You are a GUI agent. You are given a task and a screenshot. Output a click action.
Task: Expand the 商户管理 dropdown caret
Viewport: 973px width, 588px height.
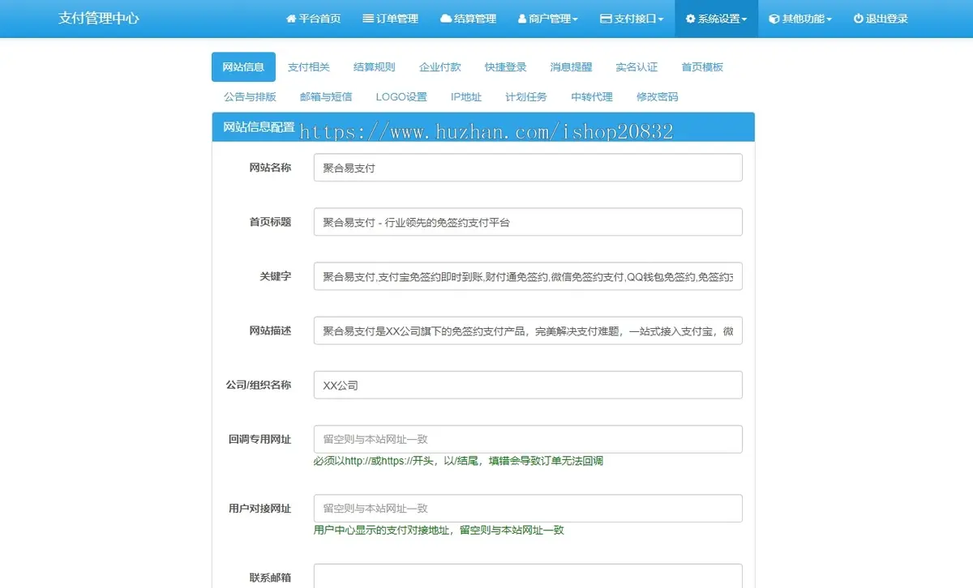[575, 19]
